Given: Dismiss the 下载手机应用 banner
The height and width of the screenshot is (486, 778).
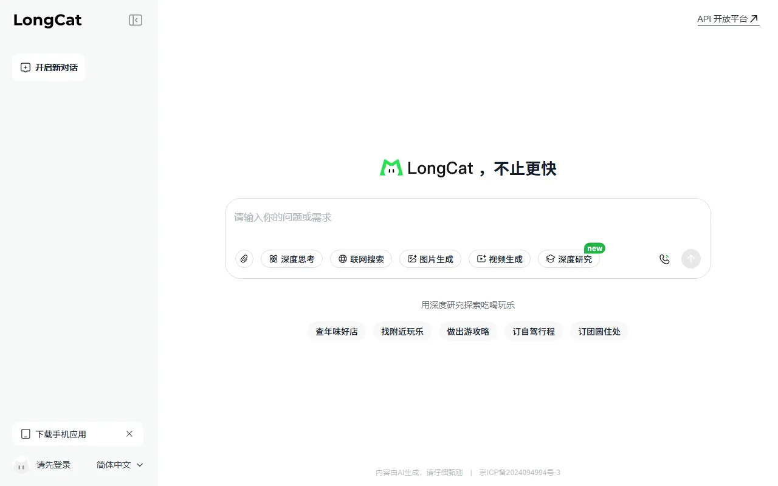Looking at the screenshot, I should tap(129, 434).
